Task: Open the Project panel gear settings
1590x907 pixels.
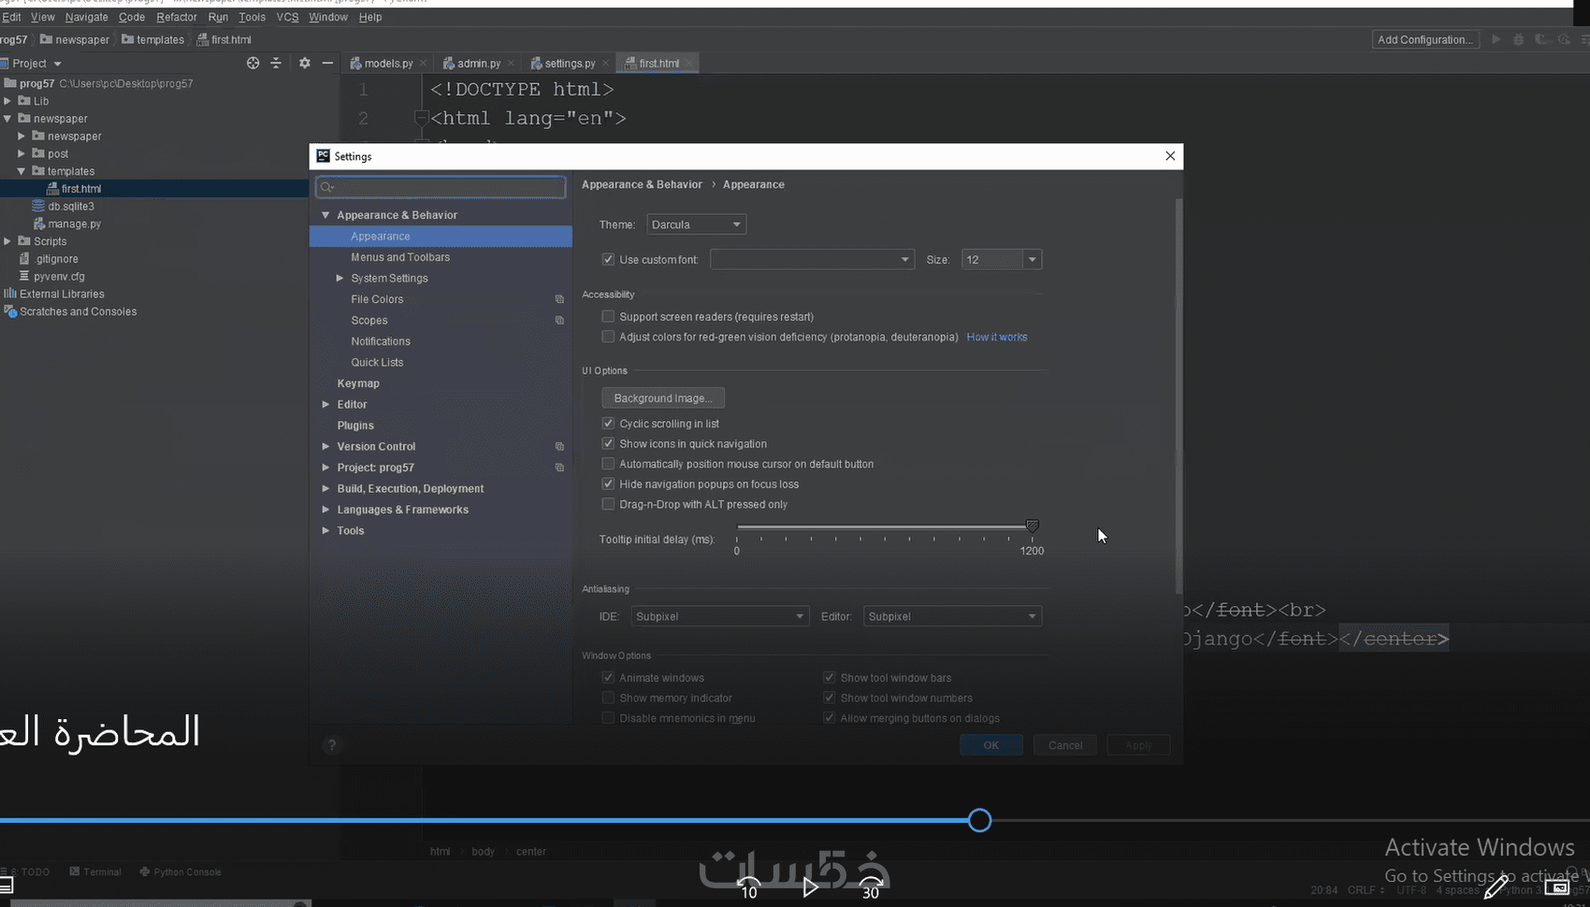Action: [304, 63]
